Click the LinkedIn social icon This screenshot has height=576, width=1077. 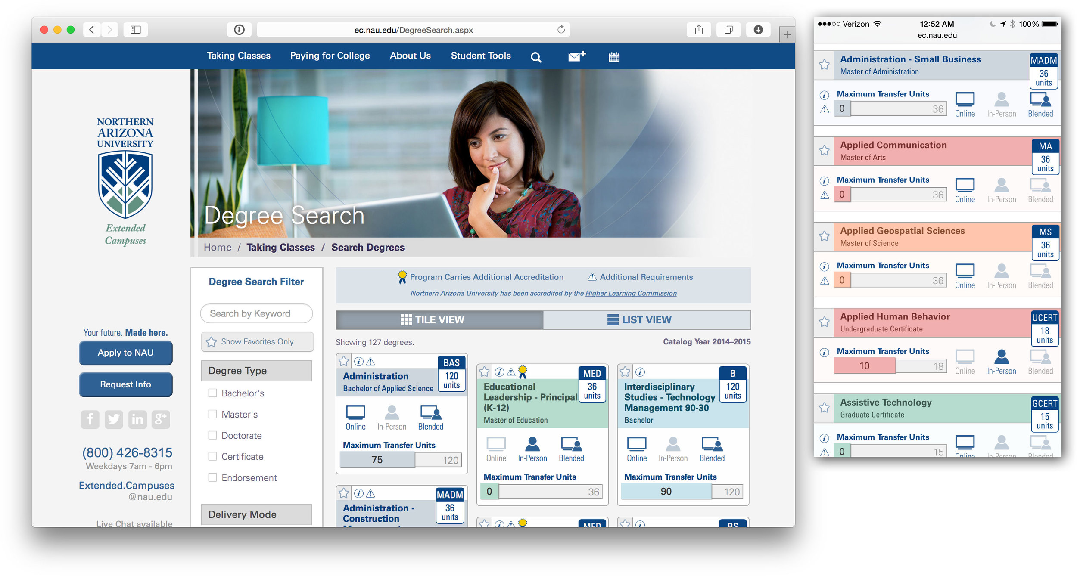click(137, 419)
